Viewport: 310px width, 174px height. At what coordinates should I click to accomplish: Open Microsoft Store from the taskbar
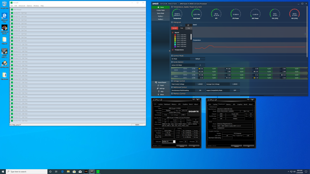(74, 172)
